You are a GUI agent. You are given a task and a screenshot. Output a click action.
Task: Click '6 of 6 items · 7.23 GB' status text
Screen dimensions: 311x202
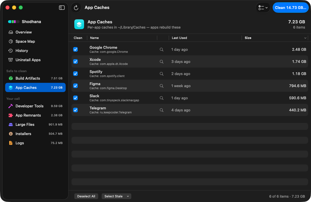pos(287,197)
